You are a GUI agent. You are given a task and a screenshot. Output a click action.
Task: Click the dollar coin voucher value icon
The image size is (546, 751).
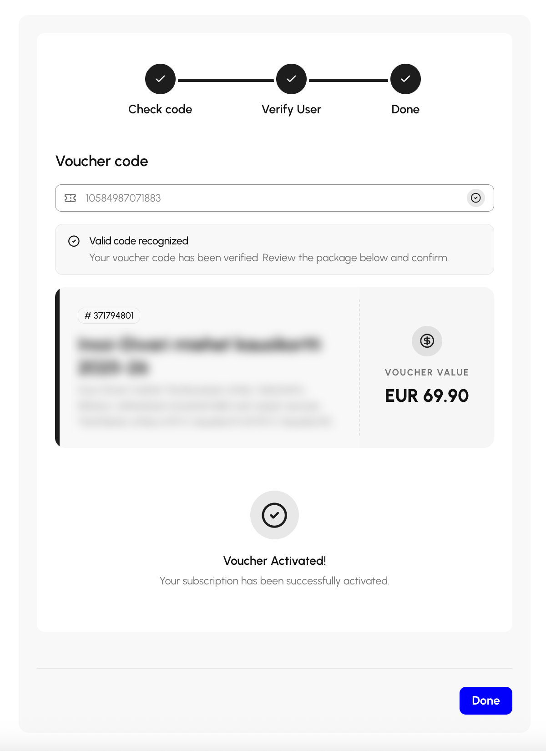[427, 341]
